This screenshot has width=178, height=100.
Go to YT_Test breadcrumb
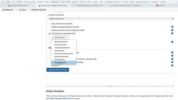[22, 10]
